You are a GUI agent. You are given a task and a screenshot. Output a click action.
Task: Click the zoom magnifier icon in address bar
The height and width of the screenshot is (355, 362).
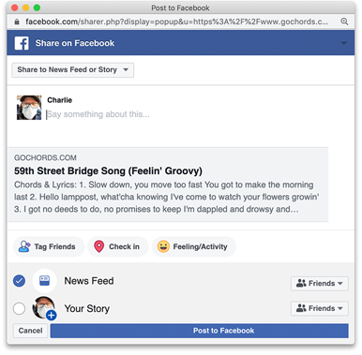[344, 22]
